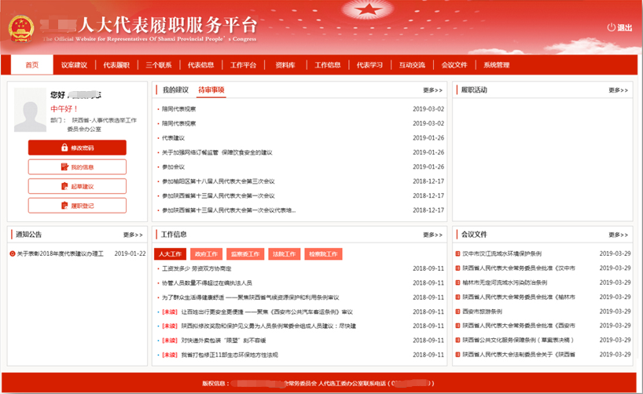
Task: Open article 协管人员数量不得超过在编执法人员
Action: click(207, 283)
